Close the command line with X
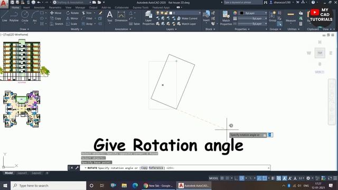The width and height of the screenshot is (338, 190). pos(72,168)
